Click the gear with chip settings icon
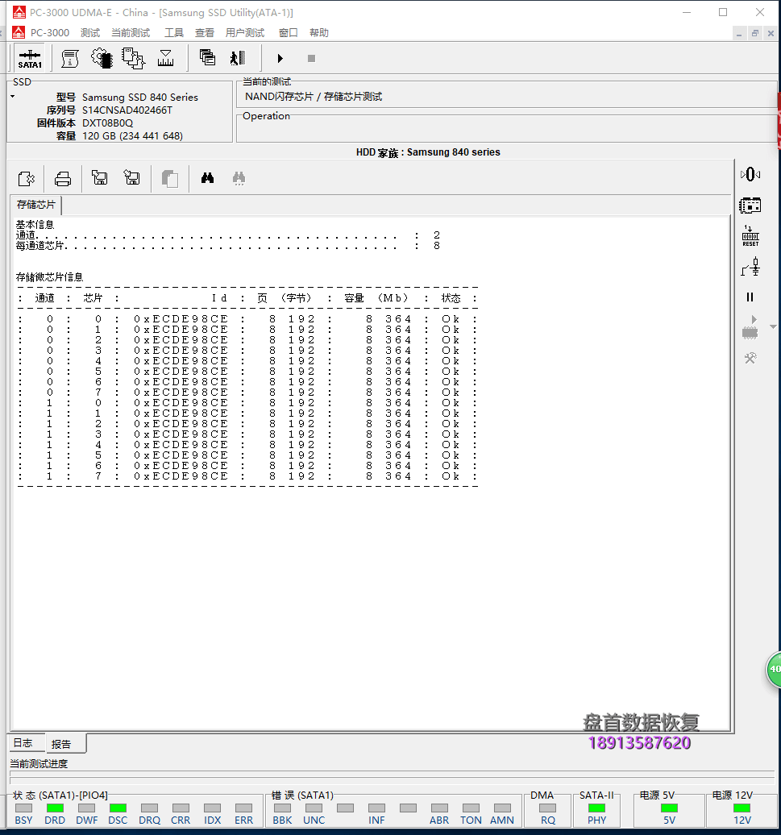The image size is (781, 835). [102, 59]
